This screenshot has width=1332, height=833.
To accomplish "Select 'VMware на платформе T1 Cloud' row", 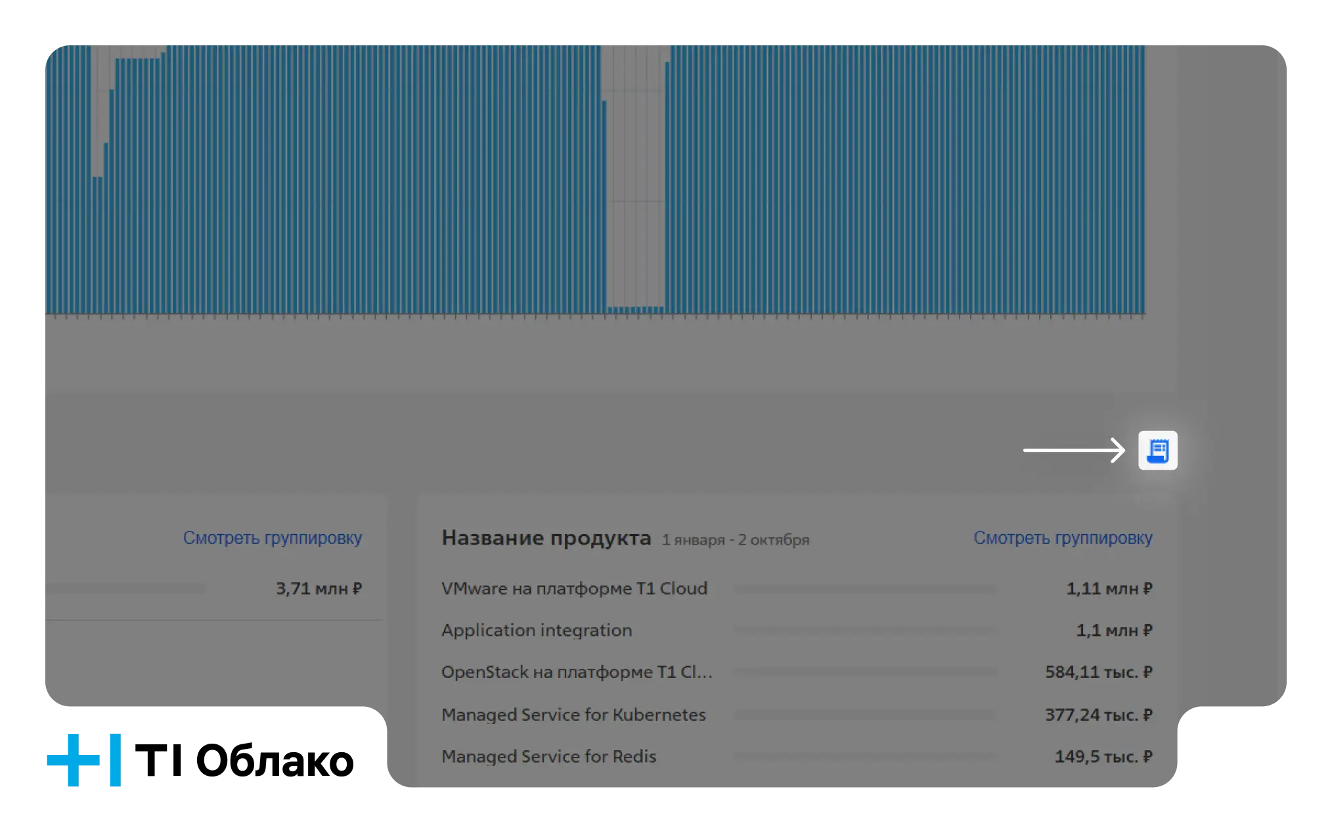I will [797, 589].
